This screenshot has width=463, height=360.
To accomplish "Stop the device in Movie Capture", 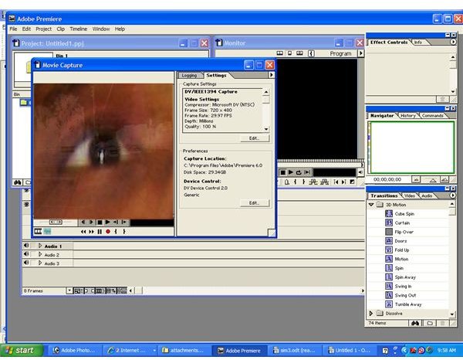I will (x=100, y=222).
